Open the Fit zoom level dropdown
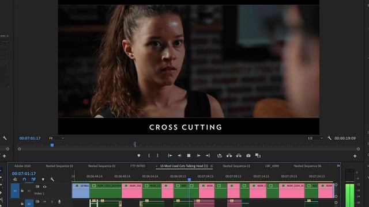This screenshot has height=207, width=369. coord(57,138)
